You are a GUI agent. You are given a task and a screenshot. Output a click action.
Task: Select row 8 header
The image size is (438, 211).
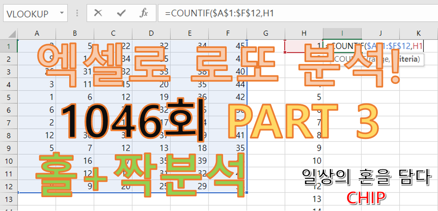pos(9,135)
